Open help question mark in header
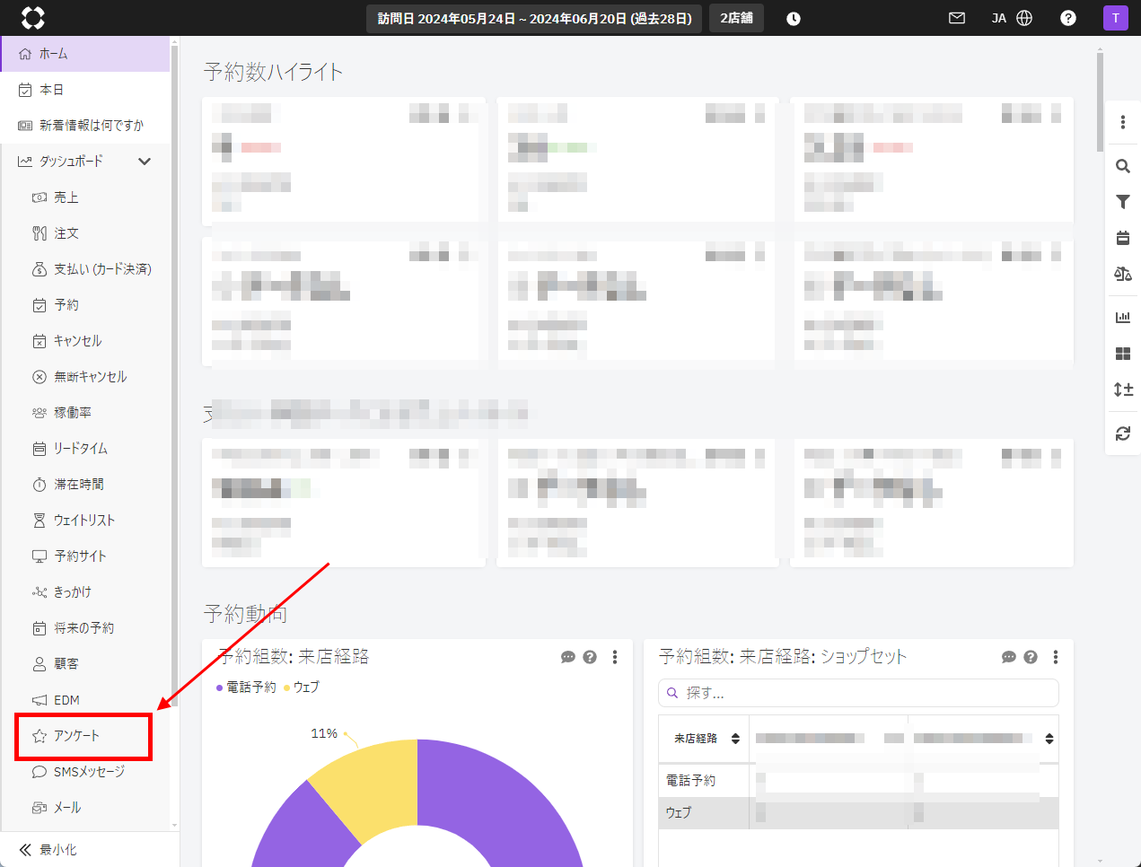 (x=1068, y=18)
